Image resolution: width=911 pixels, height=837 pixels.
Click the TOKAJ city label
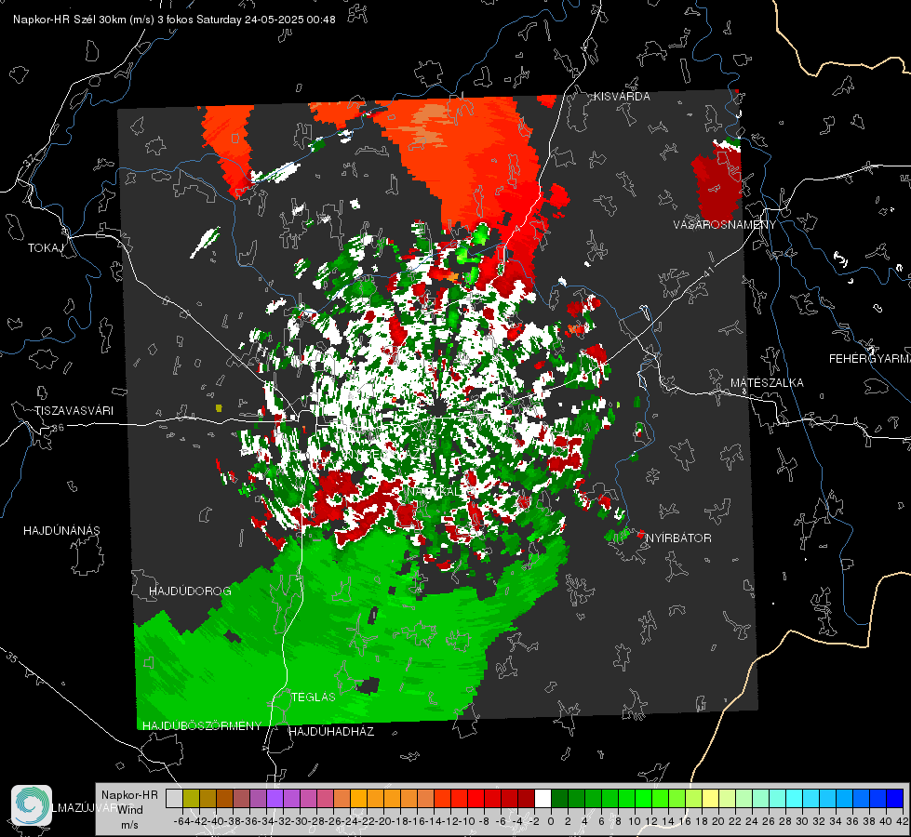coord(46,248)
